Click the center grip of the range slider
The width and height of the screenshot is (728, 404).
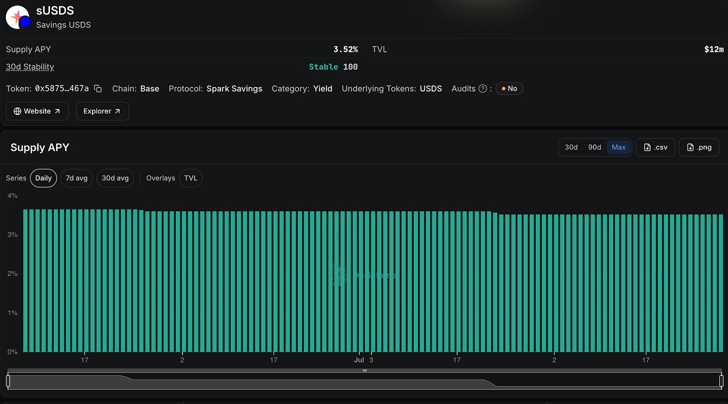tap(364, 370)
